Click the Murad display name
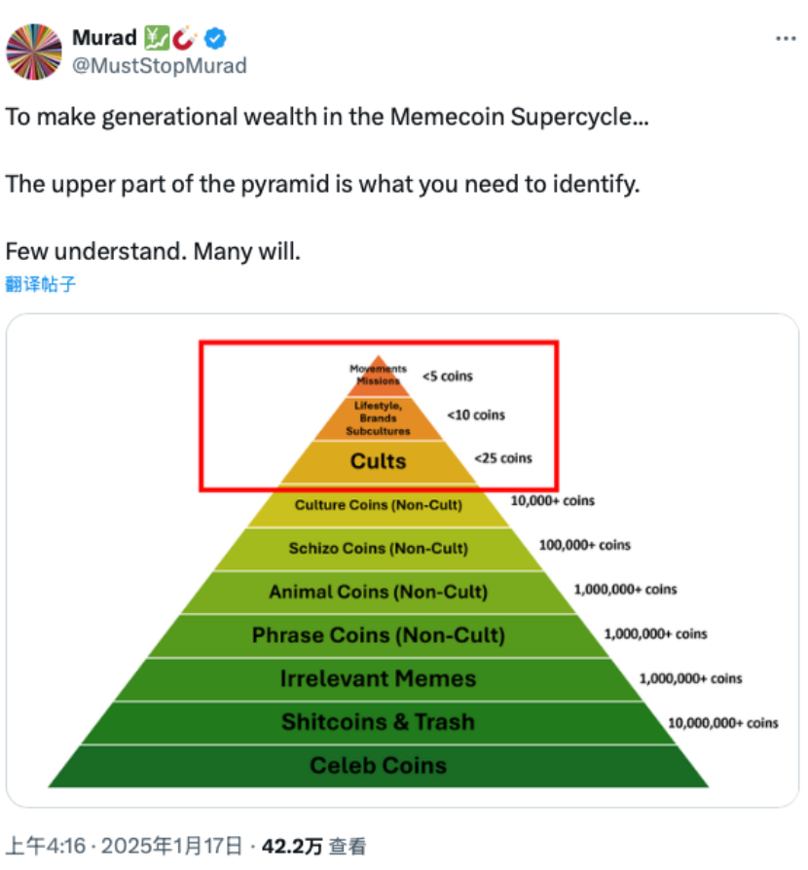 (x=103, y=39)
